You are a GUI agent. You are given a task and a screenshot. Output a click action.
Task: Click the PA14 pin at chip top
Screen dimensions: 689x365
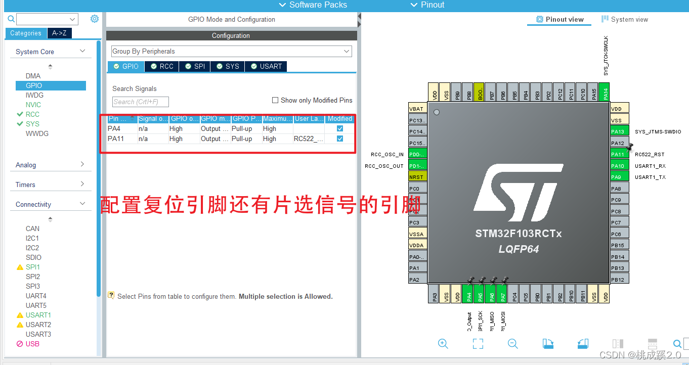[x=605, y=92]
